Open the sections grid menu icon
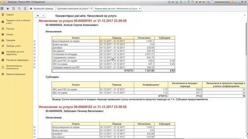The height and width of the screenshot is (139, 248). pyautogui.click(x=2, y=8)
